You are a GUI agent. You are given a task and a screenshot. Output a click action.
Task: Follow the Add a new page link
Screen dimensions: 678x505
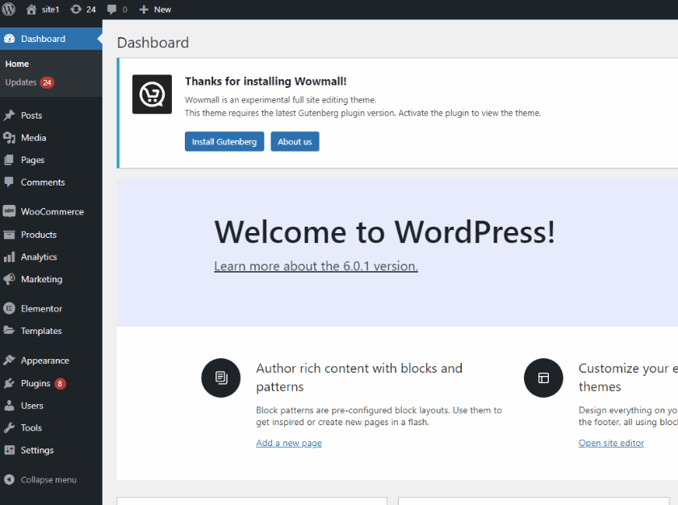[289, 443]
